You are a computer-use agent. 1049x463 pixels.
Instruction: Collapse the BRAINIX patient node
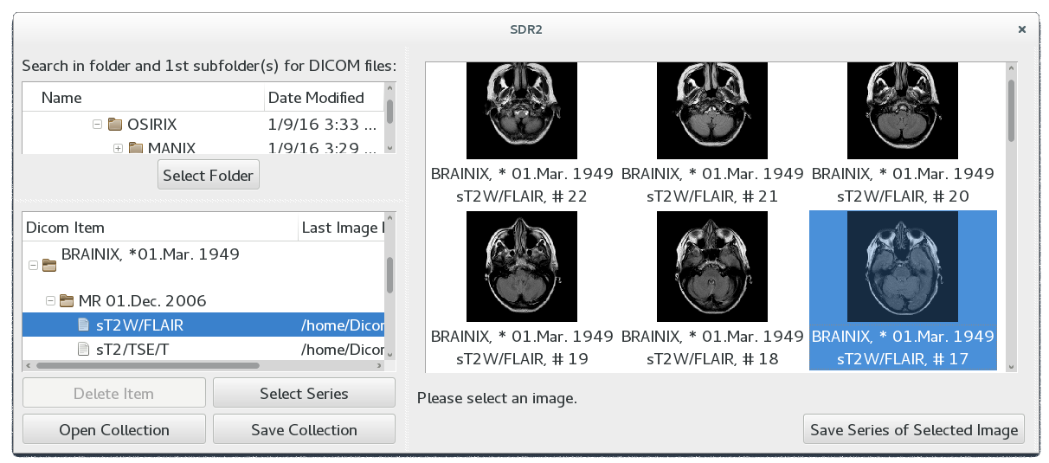[33, 266]
